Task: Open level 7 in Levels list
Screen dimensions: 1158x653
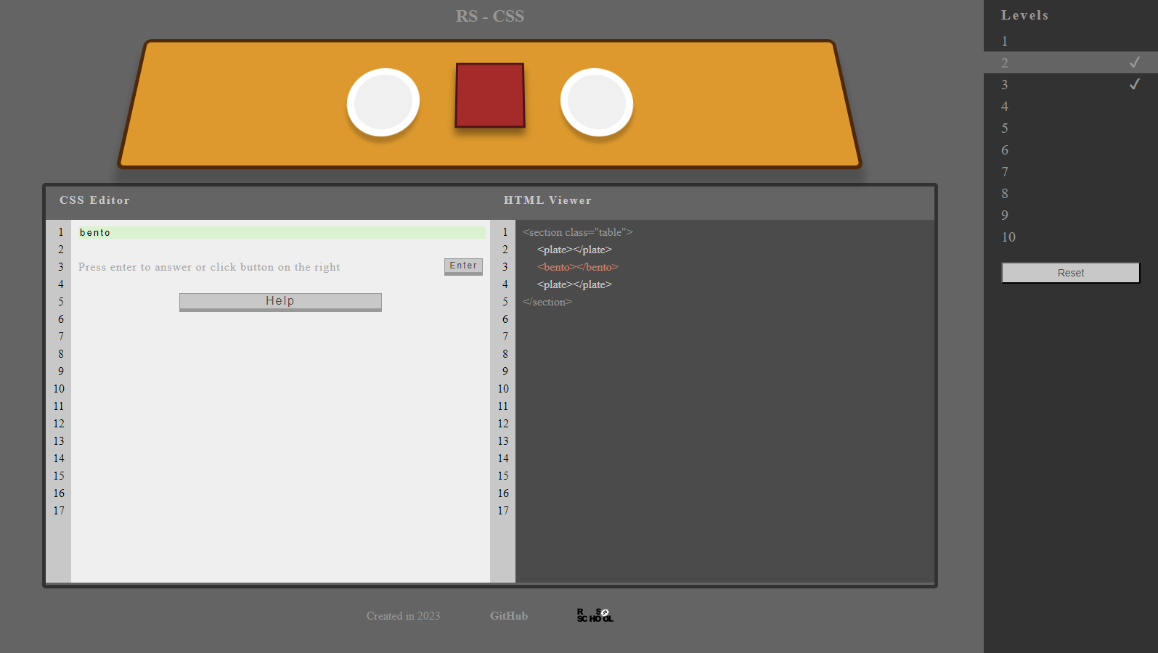Action: click(x=1071, y=171)
